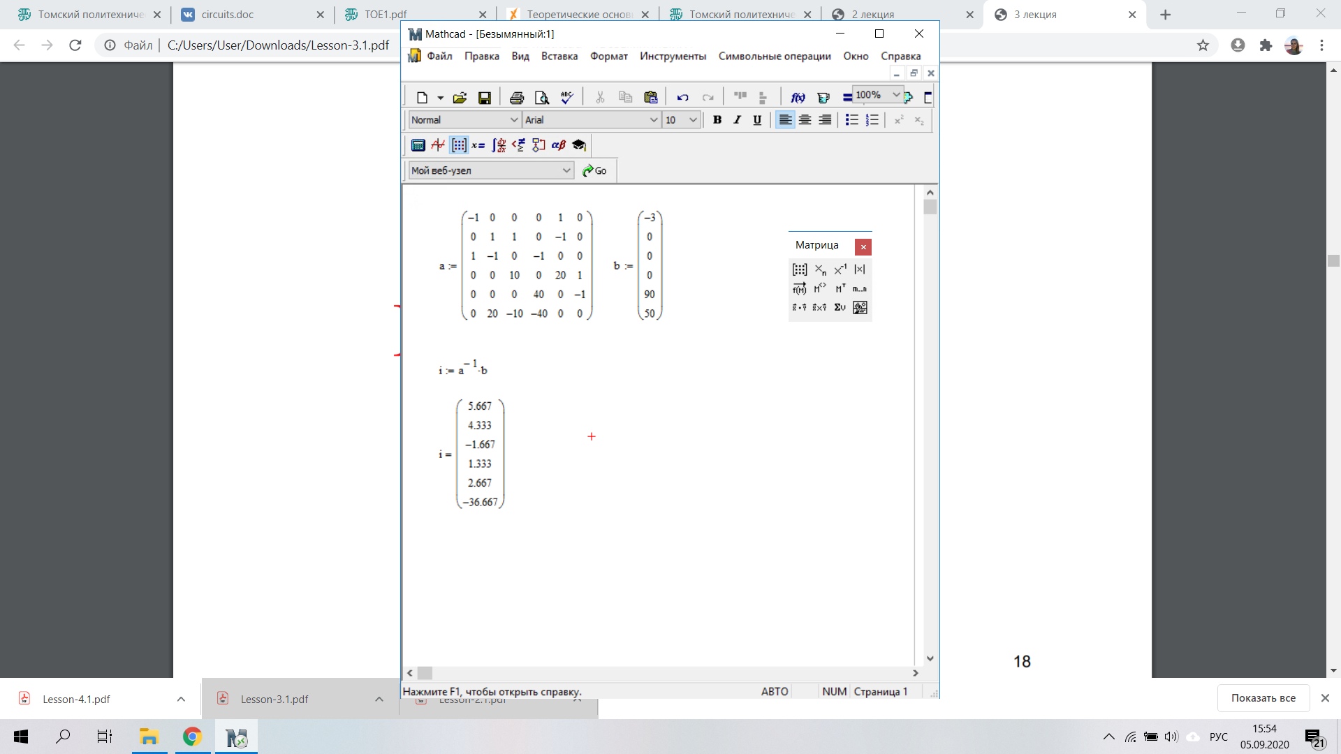Insert vectorize operator f(M)
Screen dimensions: 1341x754
click(800, 288)
